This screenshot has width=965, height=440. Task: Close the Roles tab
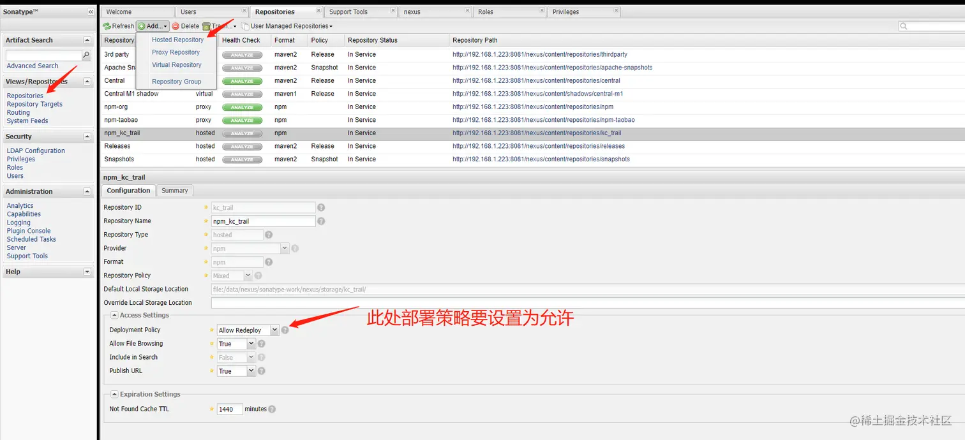(541, 11)
